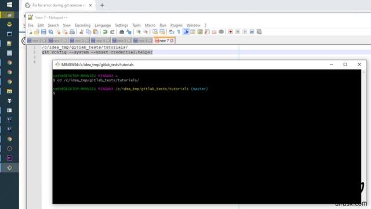Click the MINGW64 window title icon

(57, 64)
